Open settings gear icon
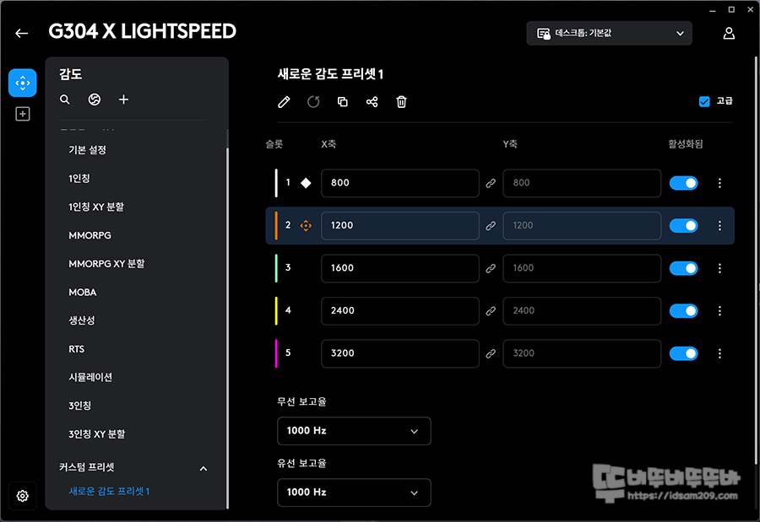This screenshot has height=522, width=760. pos(22,496)
